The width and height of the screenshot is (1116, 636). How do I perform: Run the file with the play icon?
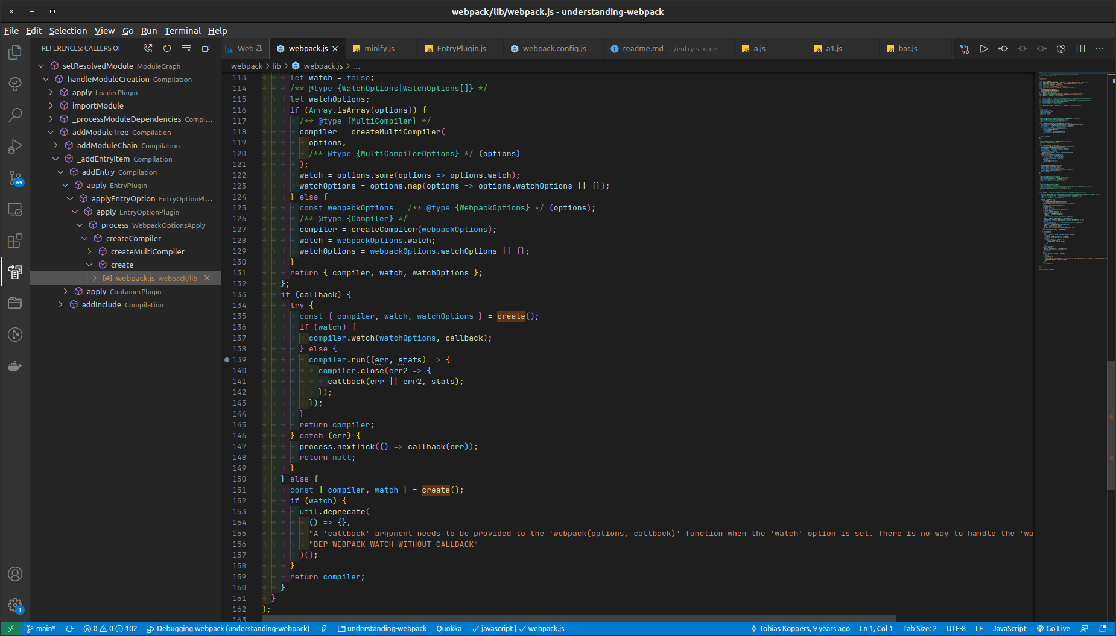pos(983,49)
